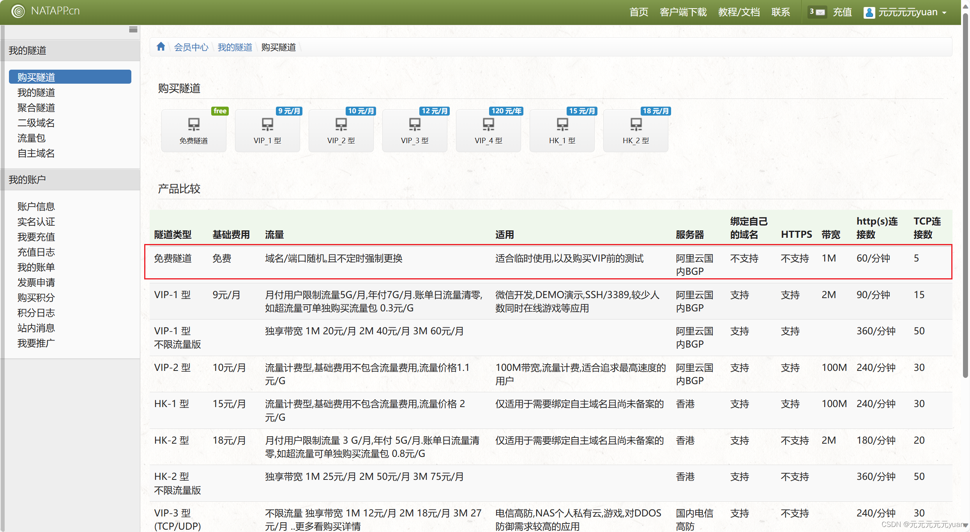Open 充值日志 in the sidebar
The image size is (970, 532).
click(36, 252)
